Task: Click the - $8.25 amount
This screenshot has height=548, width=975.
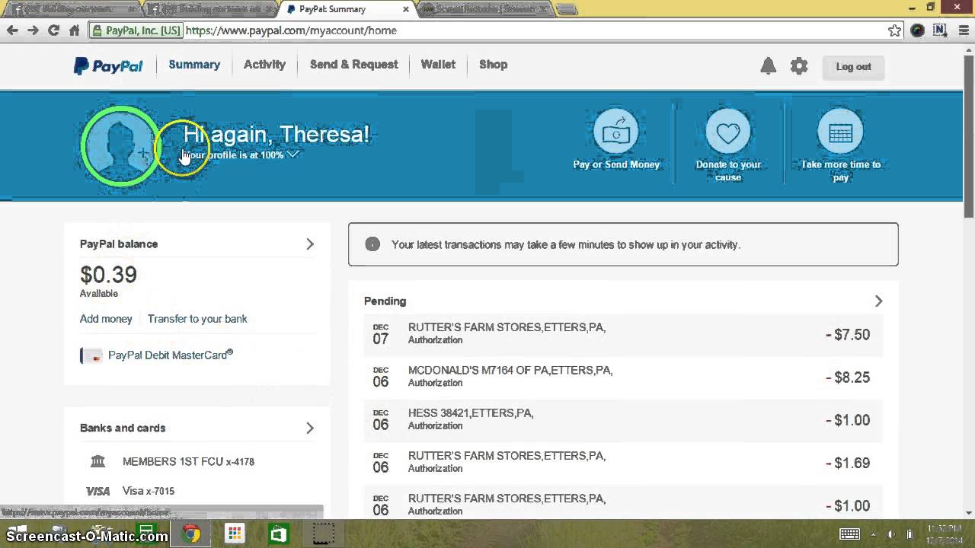Action: pyautogui.click(x=848, y=378)
